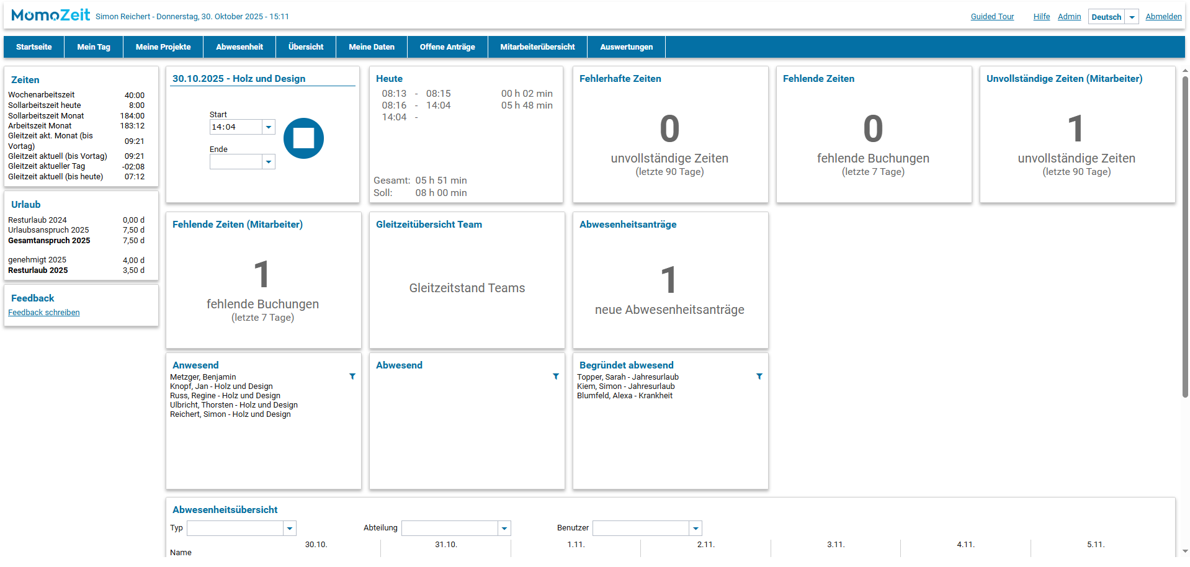Expand the Start time dropdown

pos(269,127)
